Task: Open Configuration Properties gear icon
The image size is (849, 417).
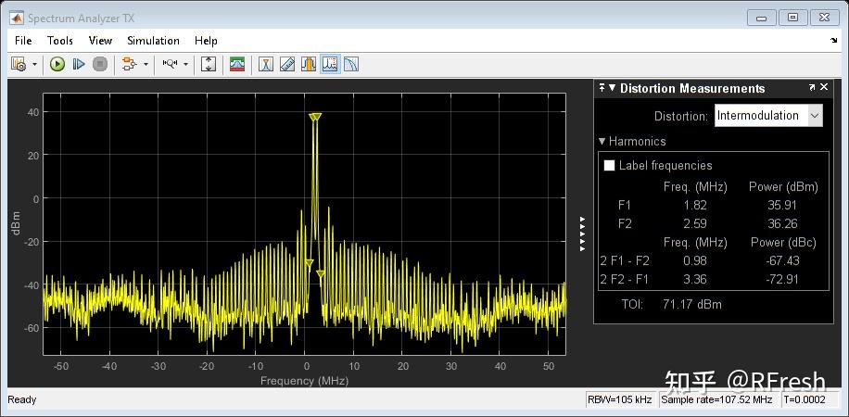Action: pos(18,64)
